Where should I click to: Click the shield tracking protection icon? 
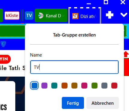point(3,44)
